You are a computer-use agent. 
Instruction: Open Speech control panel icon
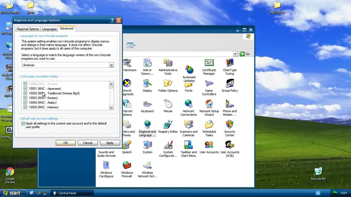click(127, 147)
